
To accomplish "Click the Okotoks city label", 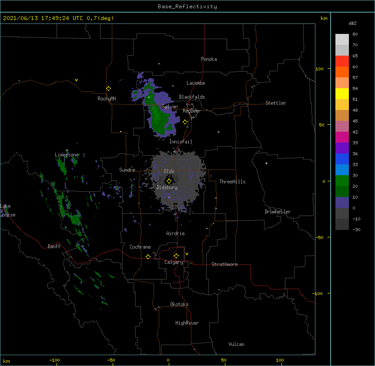I will pos(179,304).
